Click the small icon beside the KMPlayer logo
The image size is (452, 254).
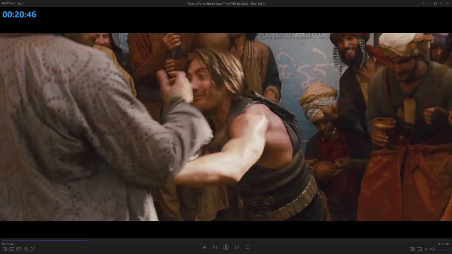point(21,3)
